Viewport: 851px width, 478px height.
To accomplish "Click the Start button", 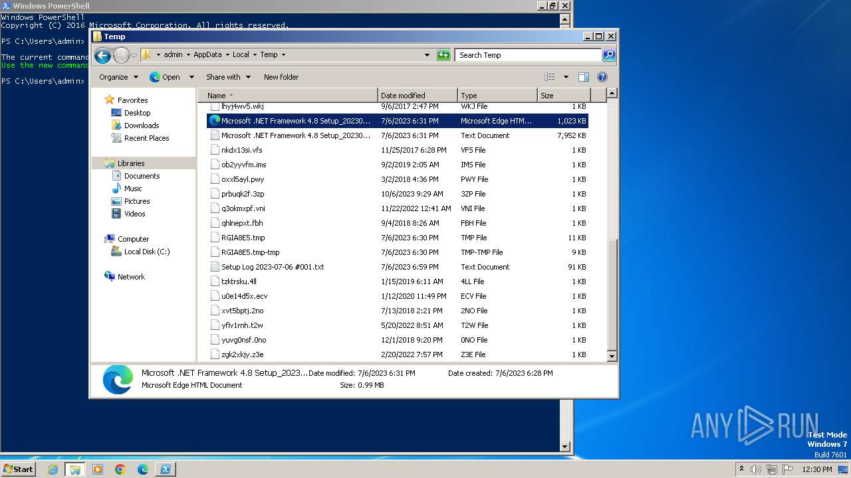I will click(x=18, y=469).
